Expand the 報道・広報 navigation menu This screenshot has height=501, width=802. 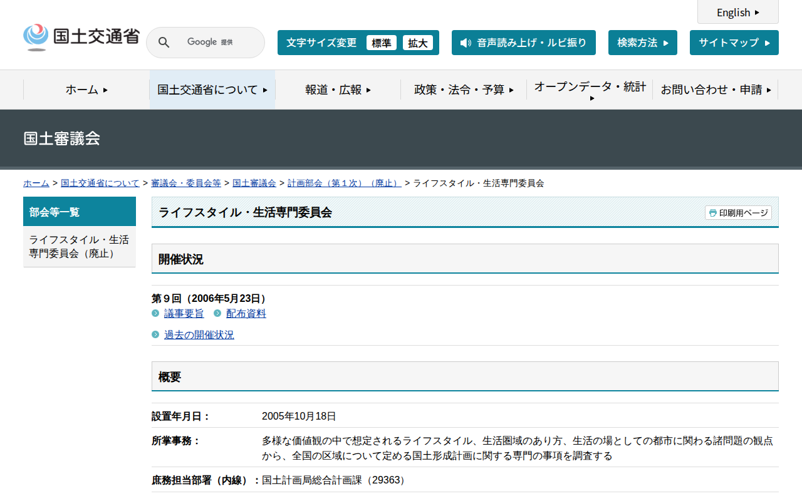338,90
